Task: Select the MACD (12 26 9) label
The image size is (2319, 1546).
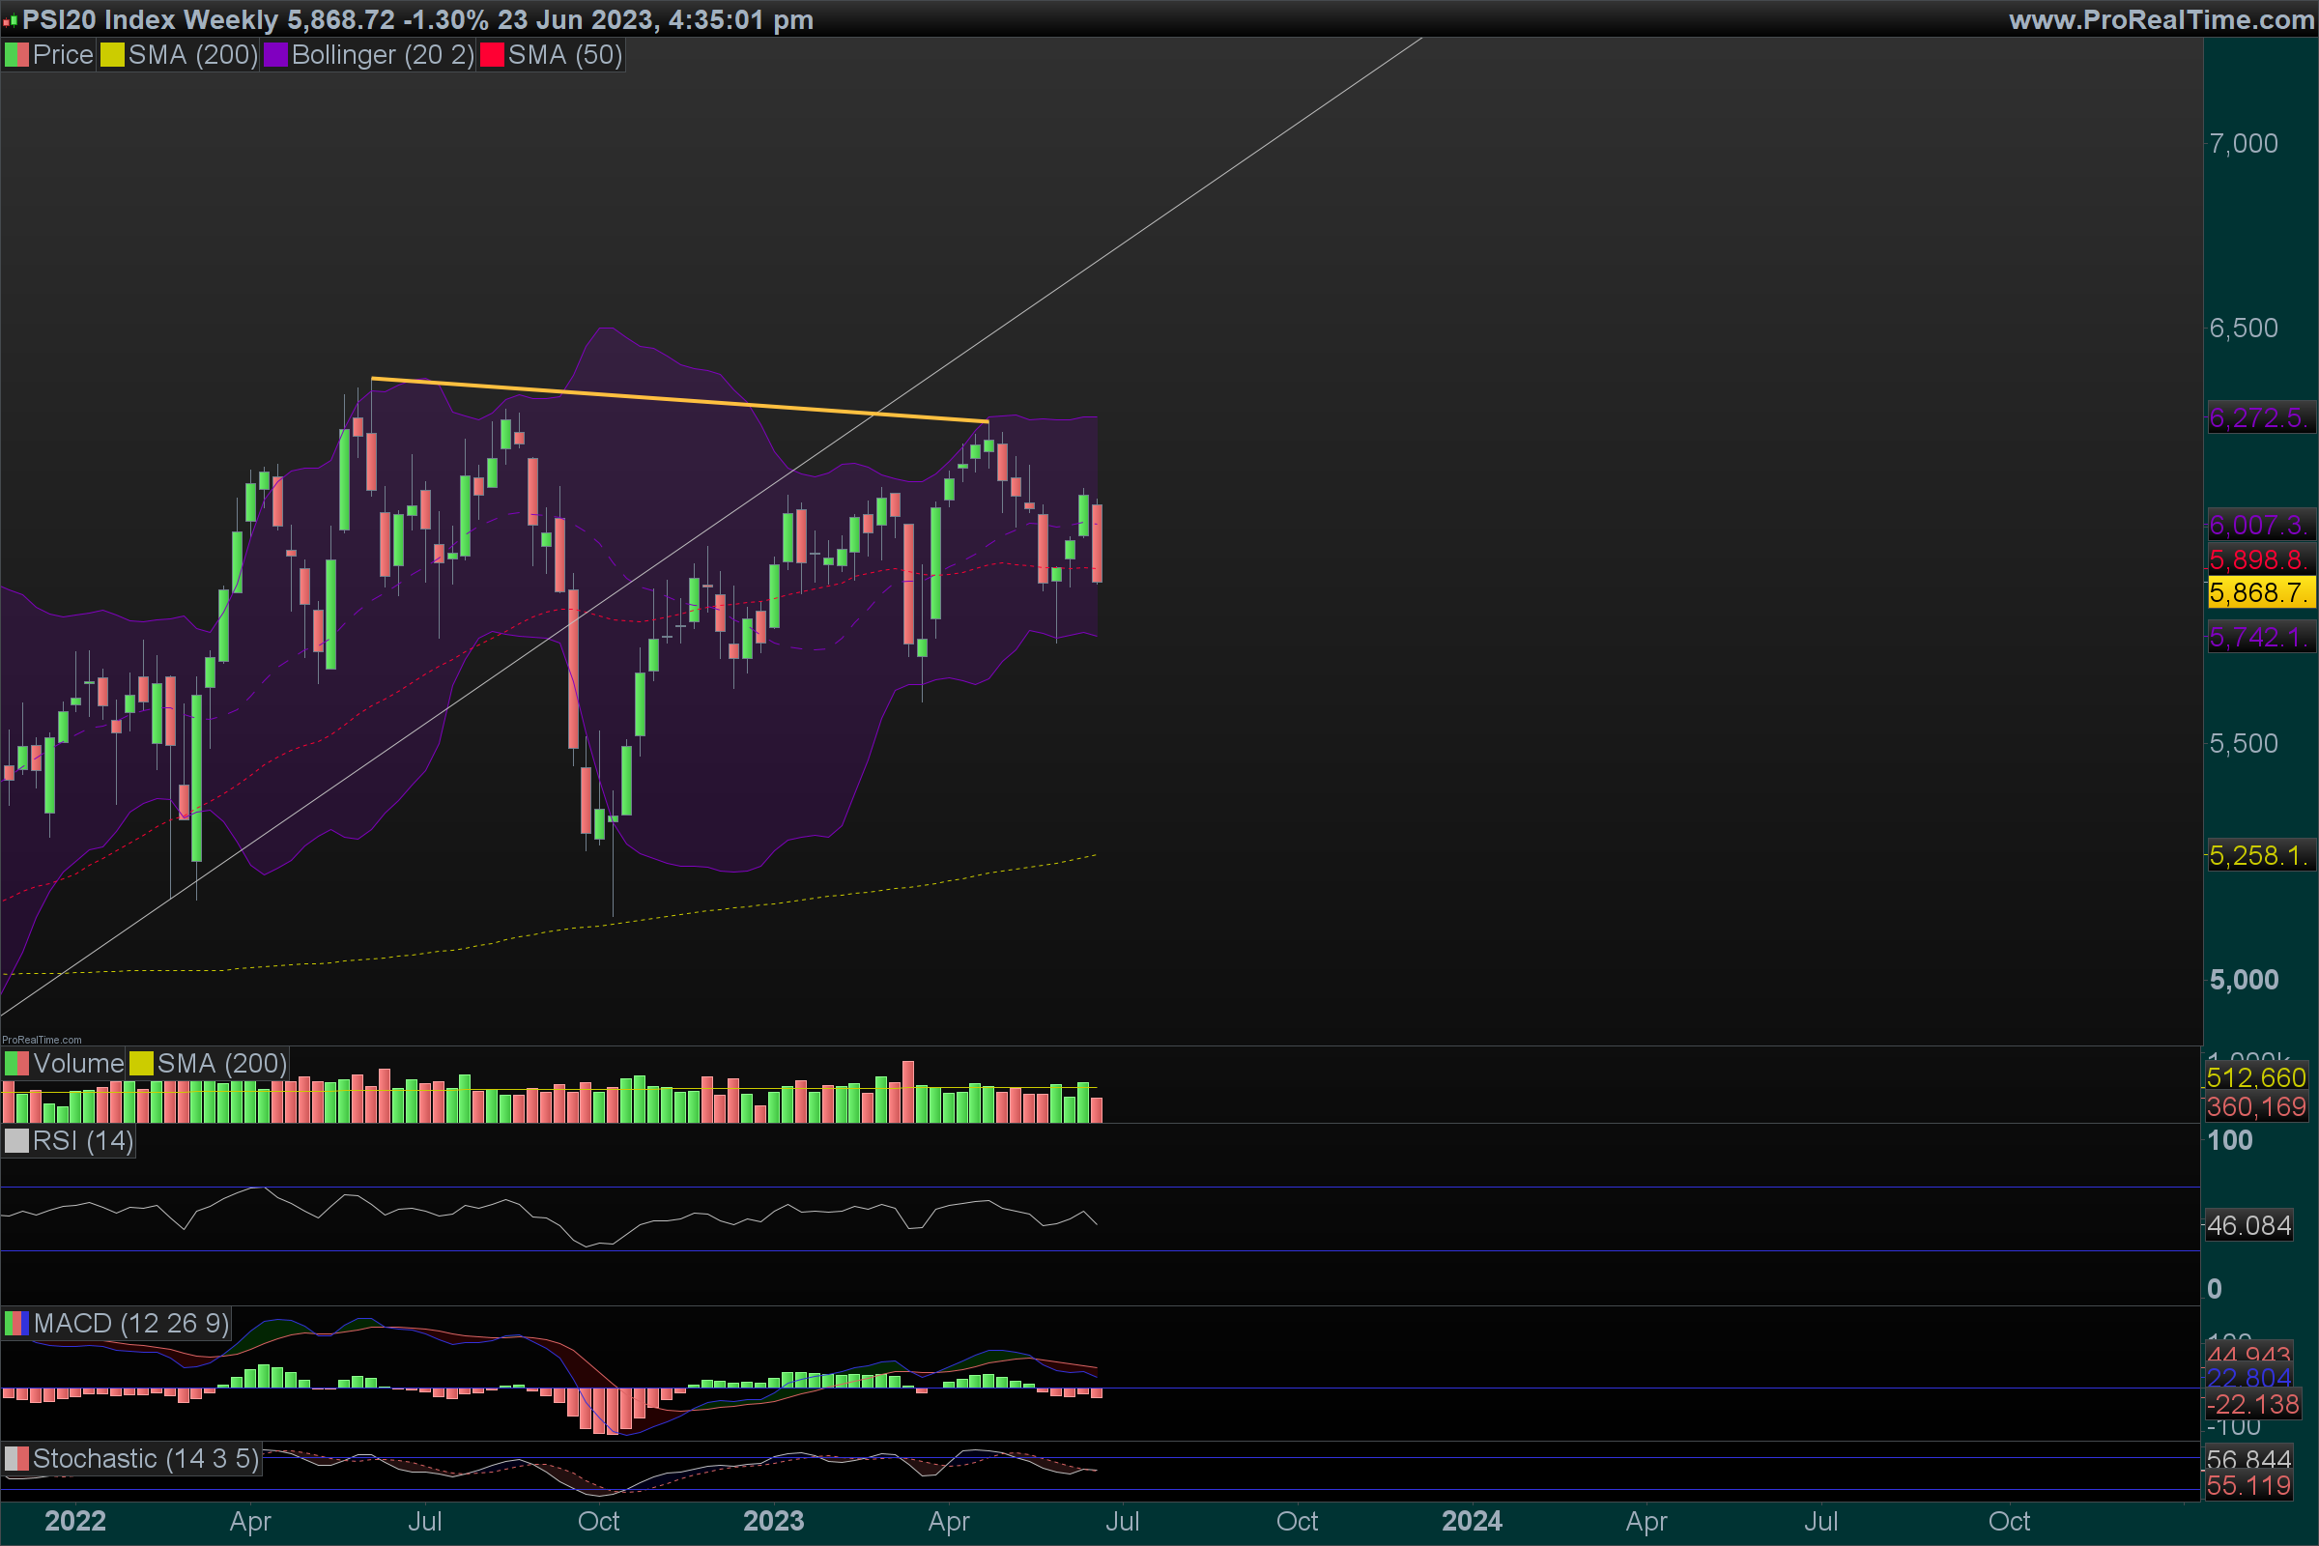Action: (130, 1323)
